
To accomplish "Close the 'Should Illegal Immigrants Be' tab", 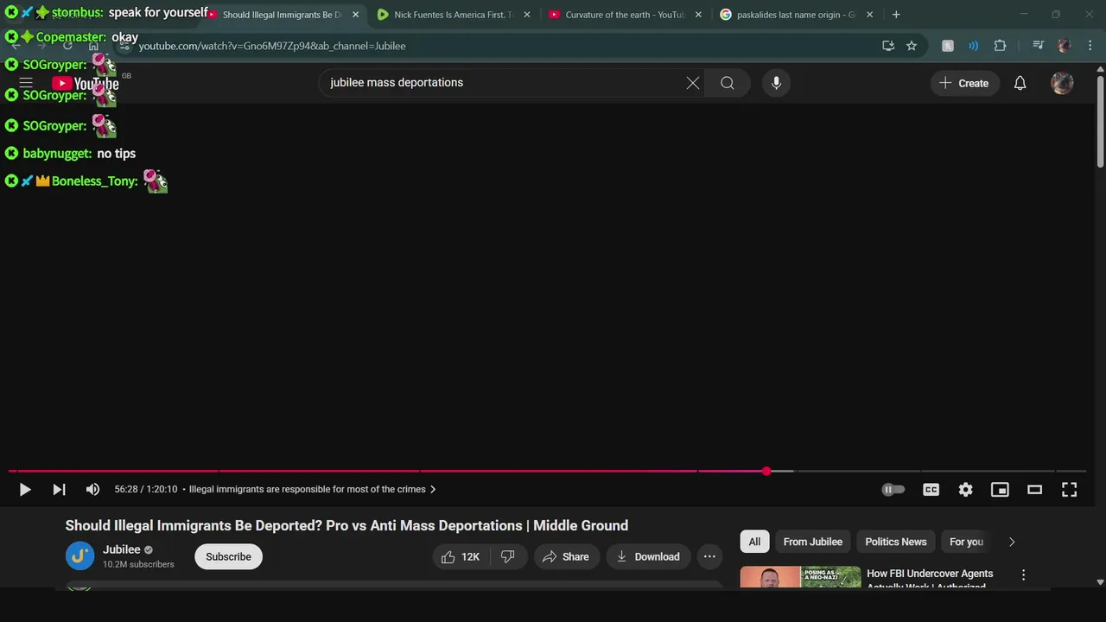I will [355, 15].
